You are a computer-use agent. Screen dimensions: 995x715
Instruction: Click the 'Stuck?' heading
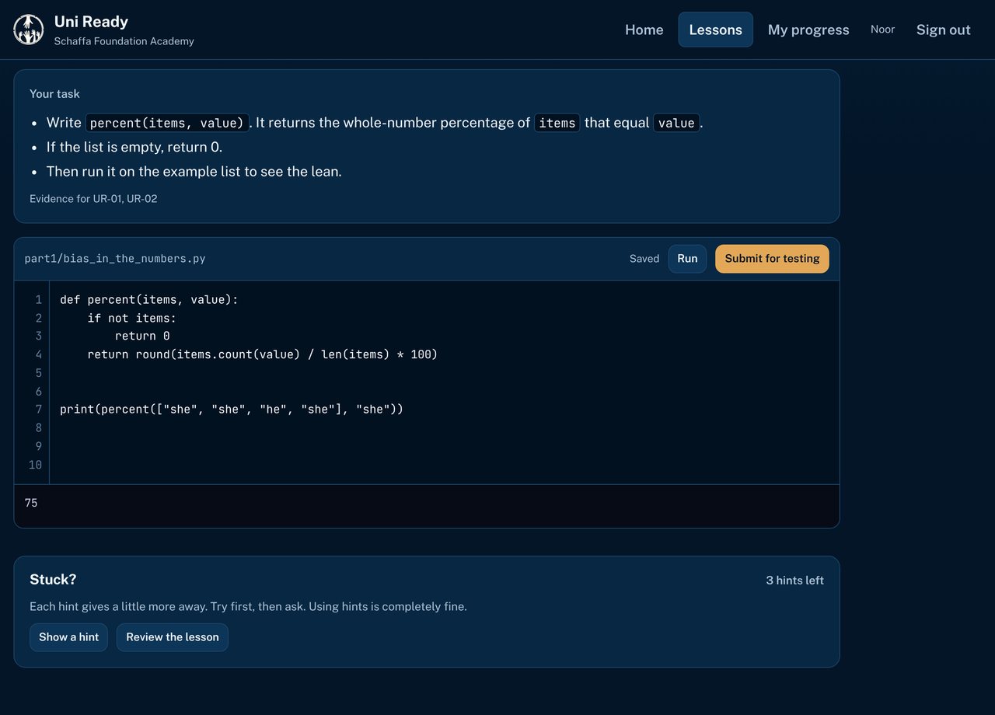53,580
